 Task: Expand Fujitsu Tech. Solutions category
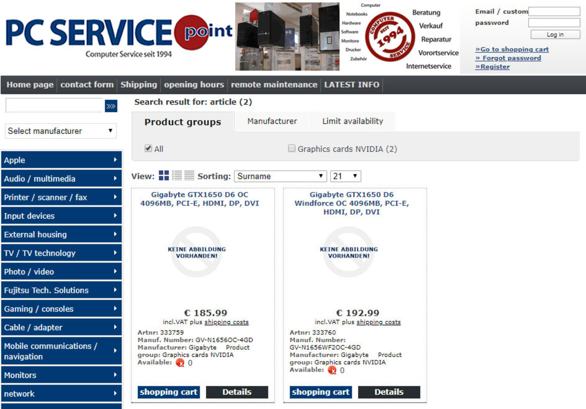61,290
